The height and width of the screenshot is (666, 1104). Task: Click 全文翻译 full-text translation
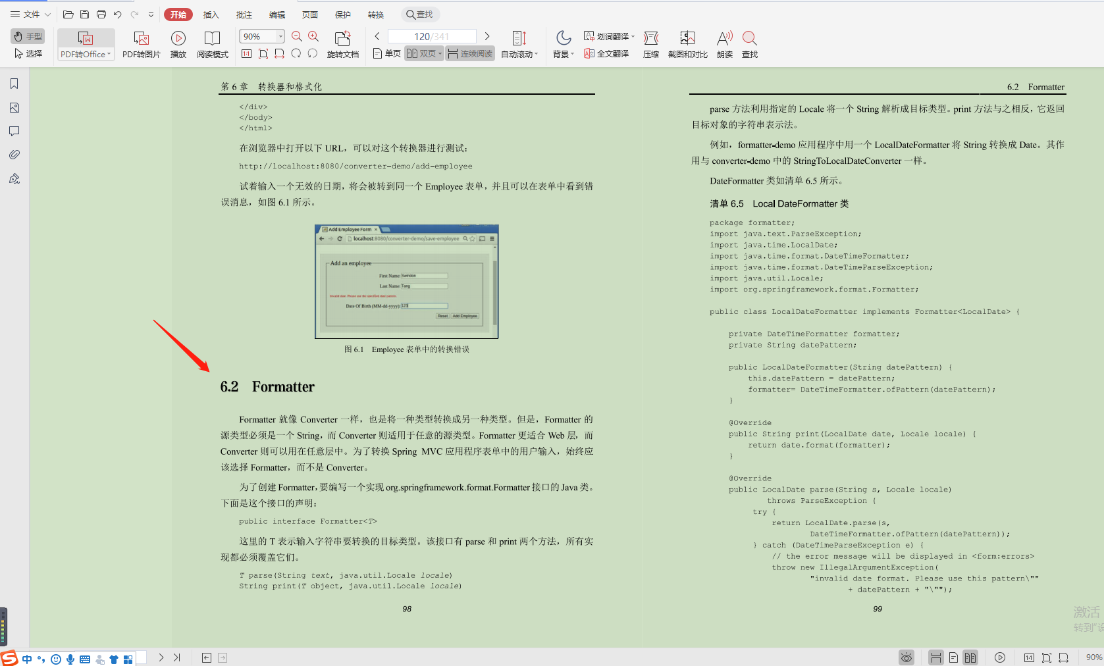tap(606, 53)
